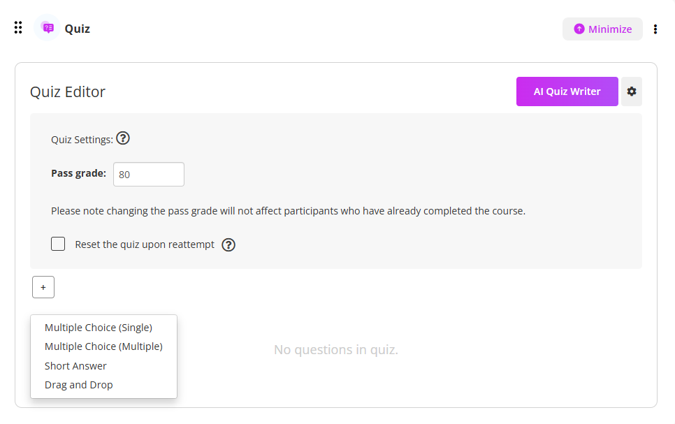Screen dimensions: 675x424
Task: Click the 'Pass grade:' label
Action: 78,173
